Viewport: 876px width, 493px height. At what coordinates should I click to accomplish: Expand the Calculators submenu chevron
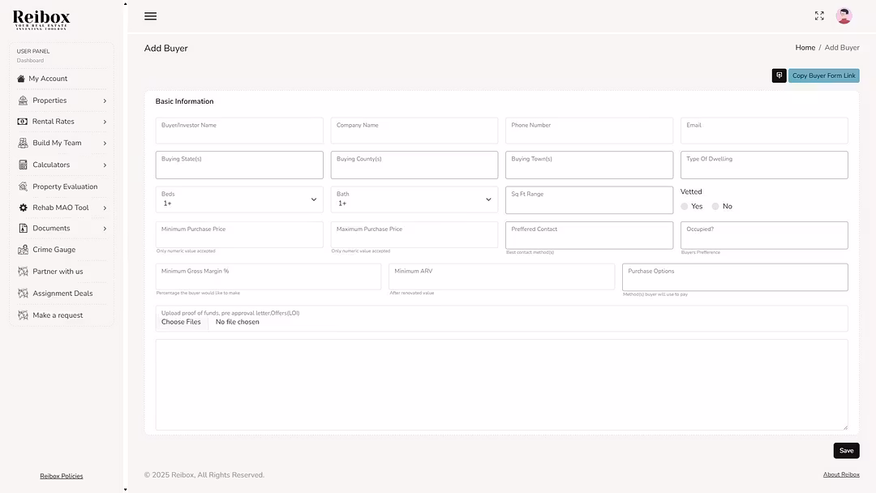[105, 165]
